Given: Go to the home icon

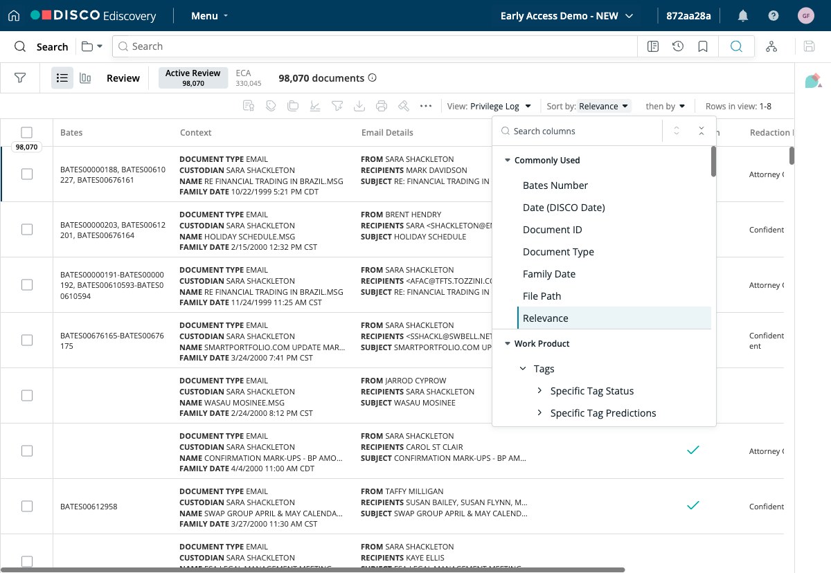Looking at the screenshot, I should pos(14,15).
